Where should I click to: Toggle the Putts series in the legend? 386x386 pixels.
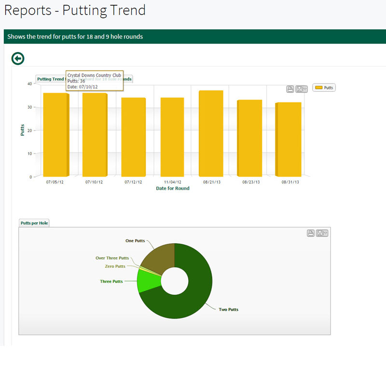click(x=328, y=88)
